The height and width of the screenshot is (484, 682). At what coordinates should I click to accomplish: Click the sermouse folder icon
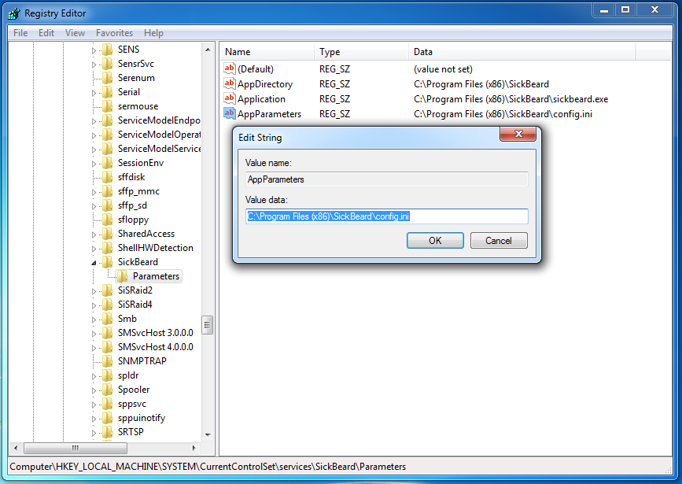pos(108,106)
